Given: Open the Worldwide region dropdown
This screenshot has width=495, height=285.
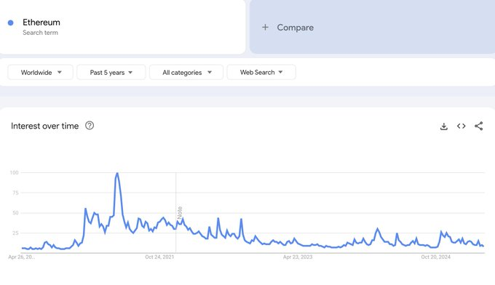Looking at the screenshot, I should click(41, 72).
